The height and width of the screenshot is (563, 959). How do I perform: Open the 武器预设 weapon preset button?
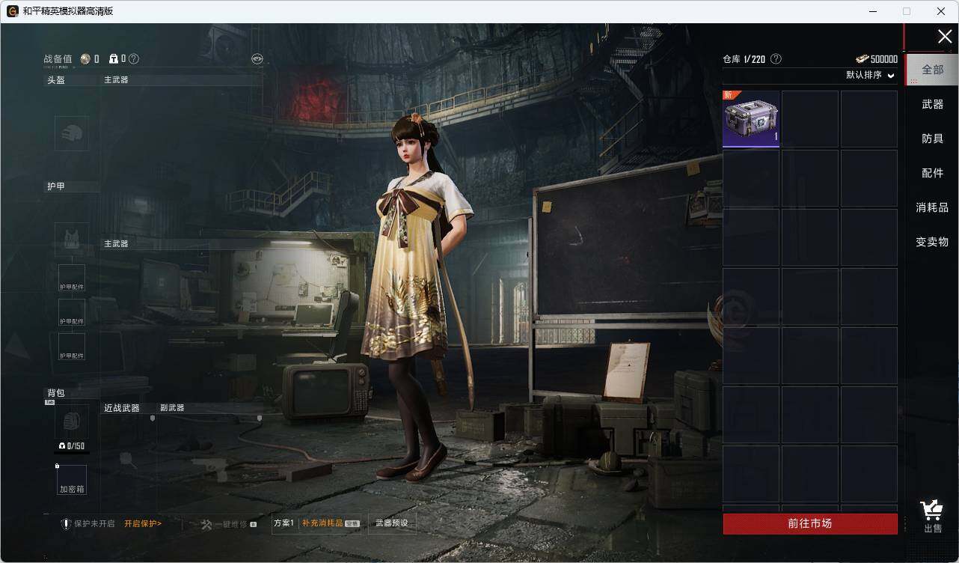pyautogui.click(x=392, y=523)
